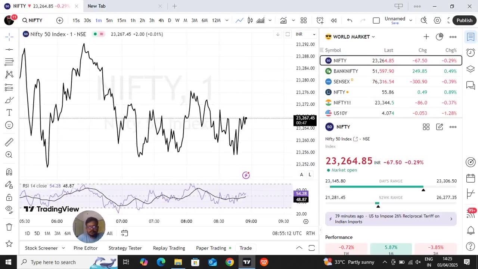Open the patterns drawing tool
This screenshot has height=269, width=478.
(x=9, y=74)
